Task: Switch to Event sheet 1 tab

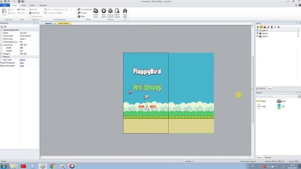Action: (x=64, y=23)
